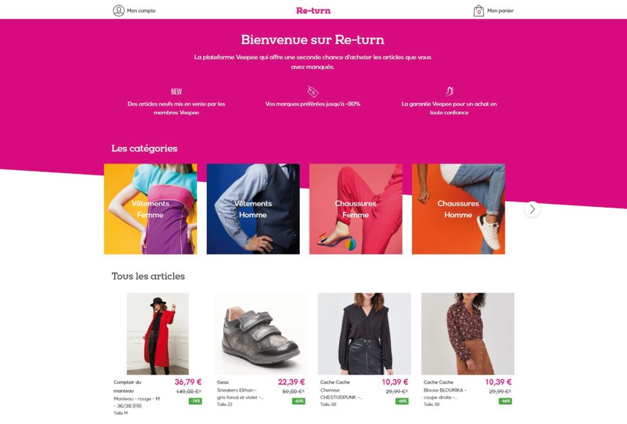Open the Cache Cache Blouse BLOURIKA item
627x424 pixels.
point(467,334)
